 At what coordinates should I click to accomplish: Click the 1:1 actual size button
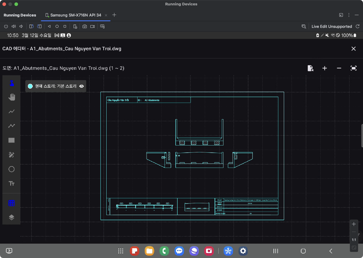[354, 240]
